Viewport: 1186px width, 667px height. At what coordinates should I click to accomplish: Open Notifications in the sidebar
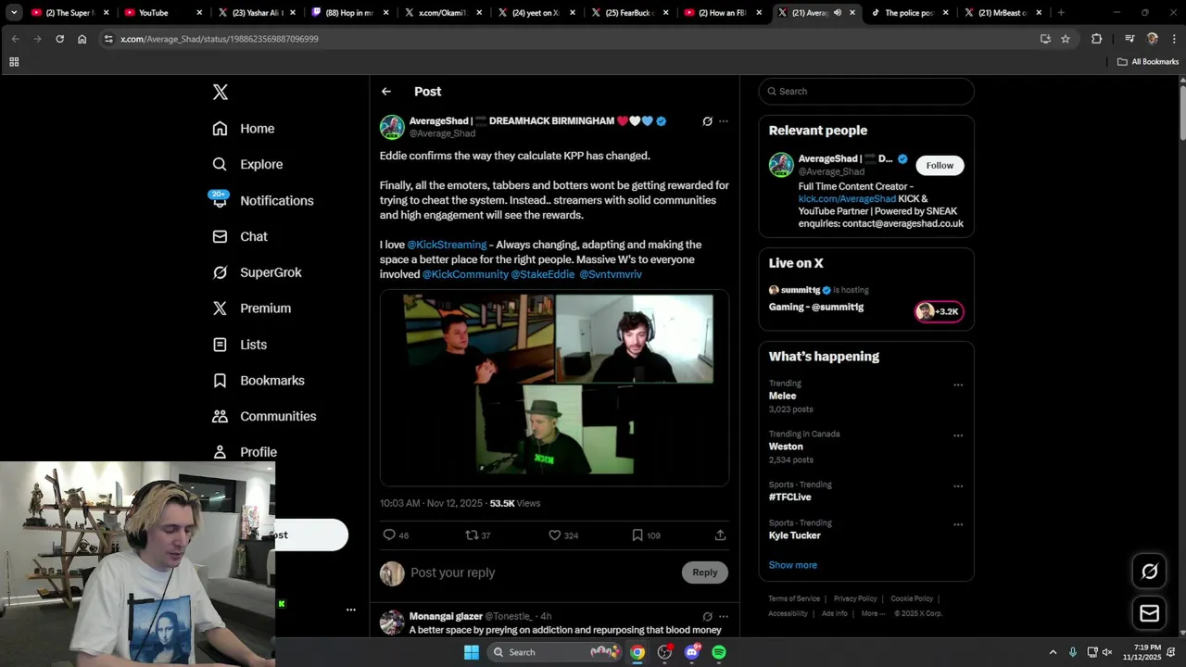tap(263, 200)
